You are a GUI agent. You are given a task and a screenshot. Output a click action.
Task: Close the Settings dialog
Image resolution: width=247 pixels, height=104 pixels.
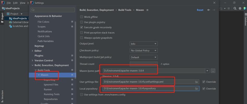coord(214,3)
